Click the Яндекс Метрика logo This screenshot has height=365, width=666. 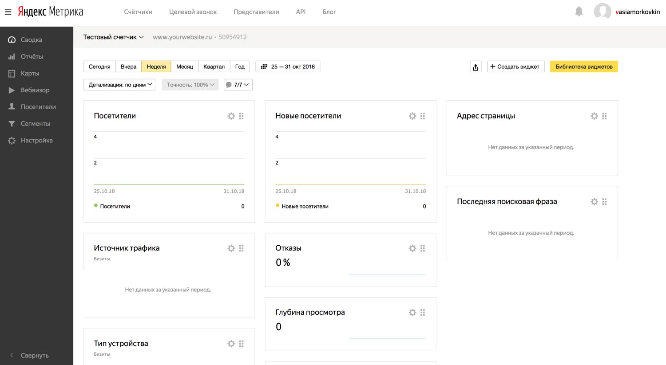click(51, 12)
